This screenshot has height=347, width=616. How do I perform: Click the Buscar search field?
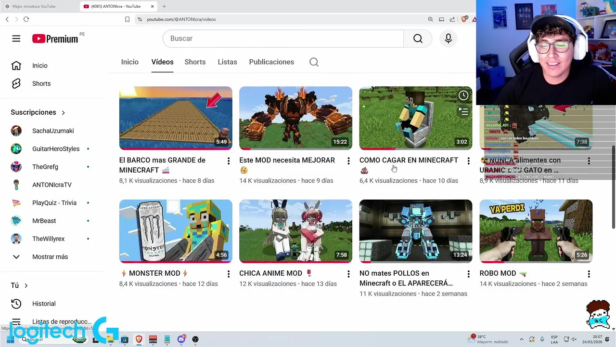283,39
